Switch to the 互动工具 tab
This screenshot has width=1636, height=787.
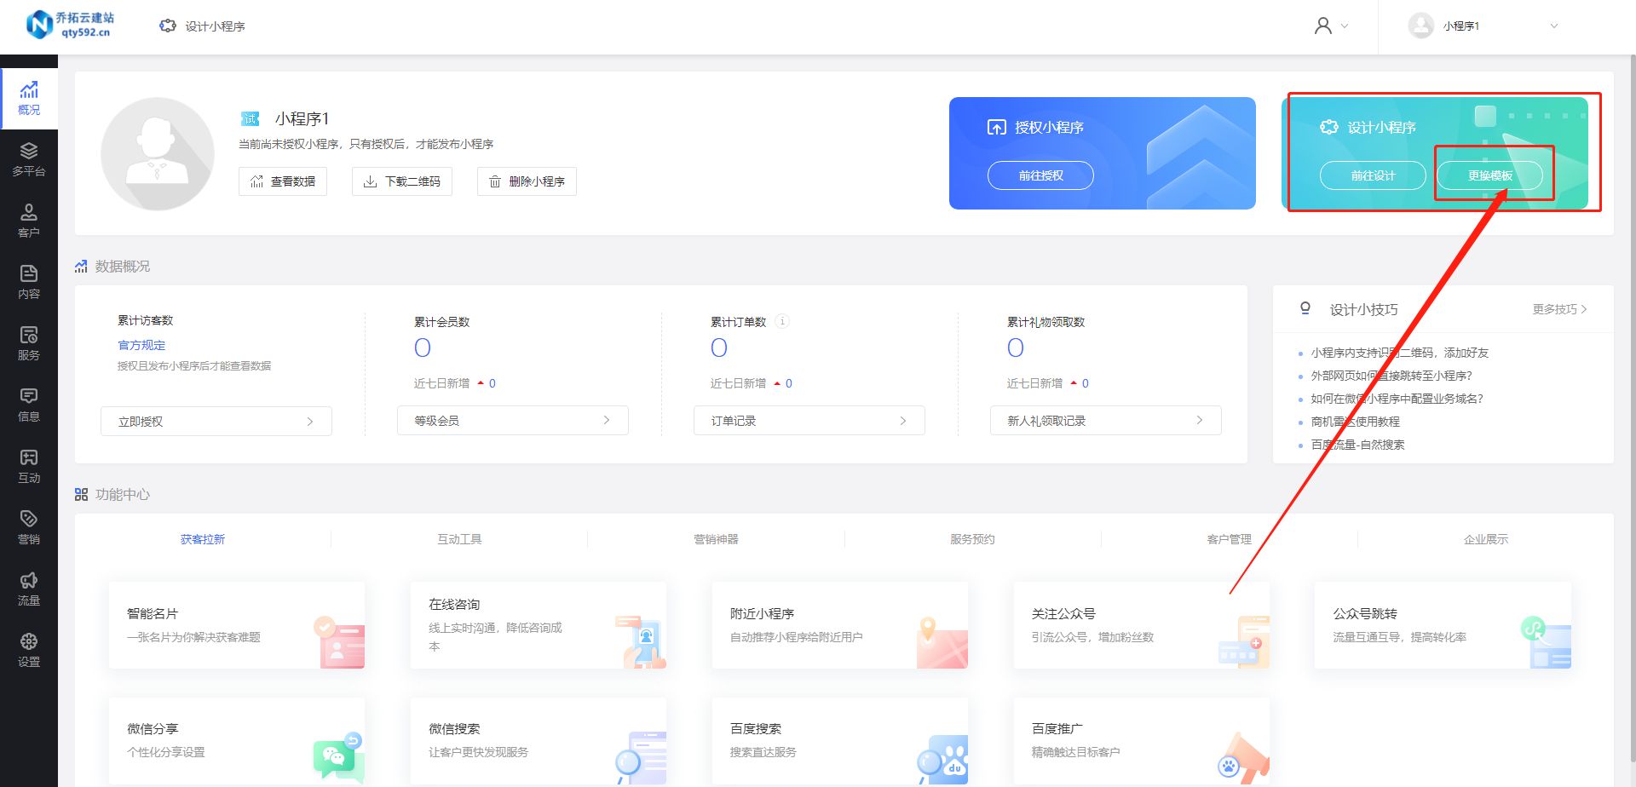pos(459,538)
